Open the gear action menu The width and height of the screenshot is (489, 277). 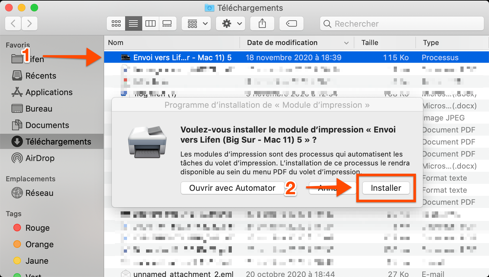(231, 23)
